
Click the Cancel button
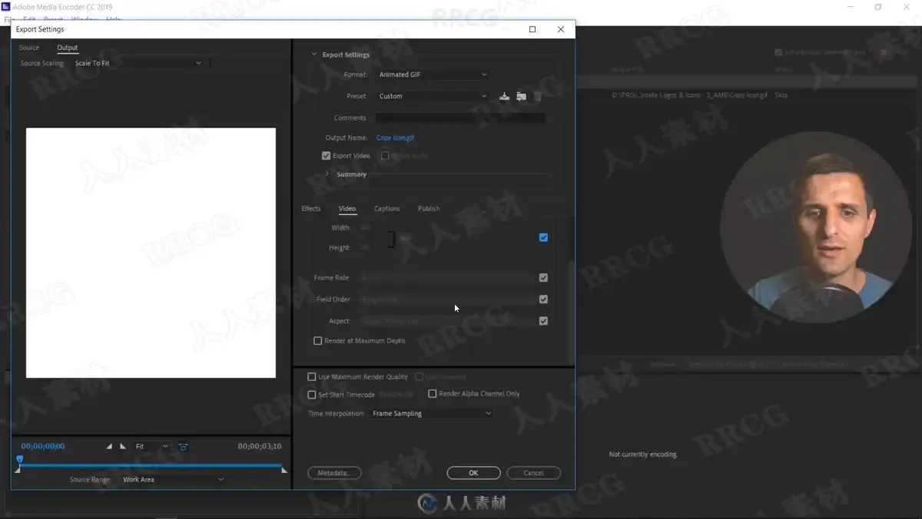click(x=533, y=473)
